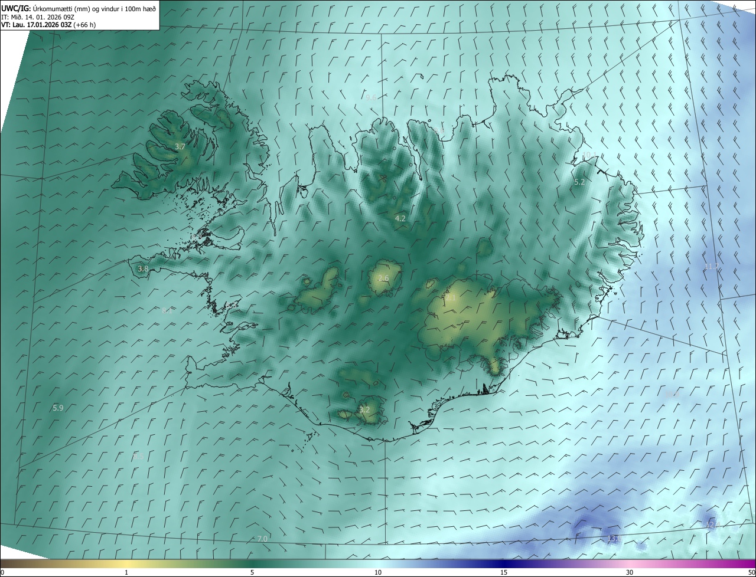Click the '30' tick on the color scale

630,572
